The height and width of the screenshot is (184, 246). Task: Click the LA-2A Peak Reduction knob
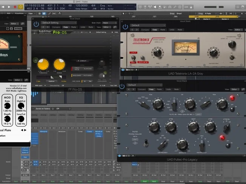[214, 52]
